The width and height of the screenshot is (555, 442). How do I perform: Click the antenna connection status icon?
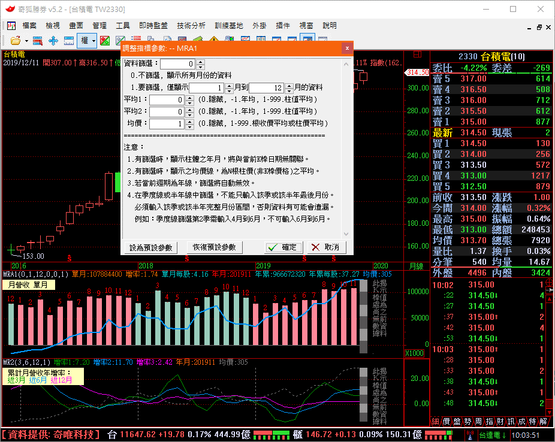pyautogui.click(x=470, y=435)
